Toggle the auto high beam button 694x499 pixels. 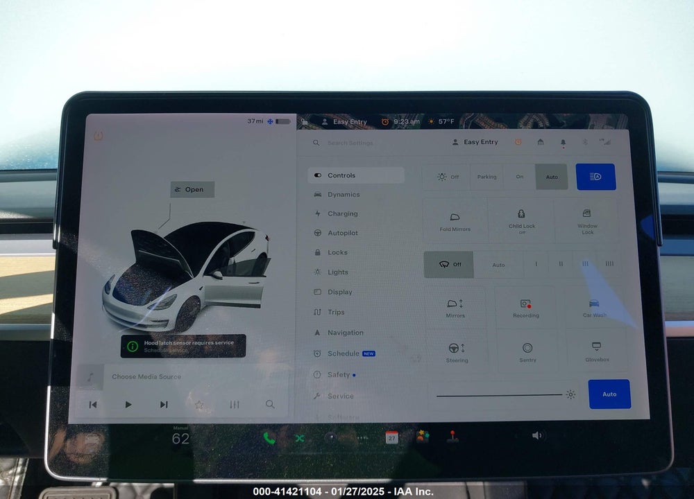pyautogui.click(x=595, y=177)
